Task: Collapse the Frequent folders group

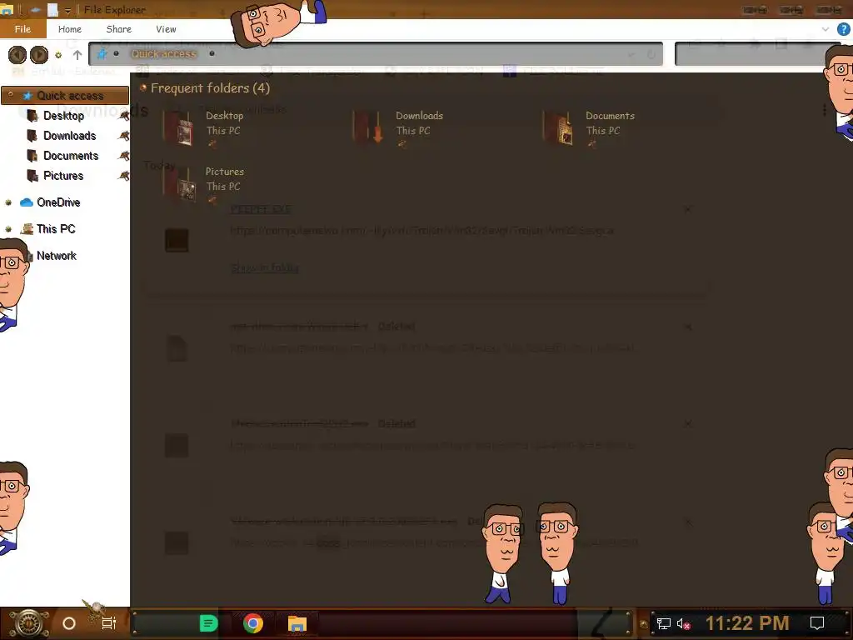Action: (x=143, y=87)
